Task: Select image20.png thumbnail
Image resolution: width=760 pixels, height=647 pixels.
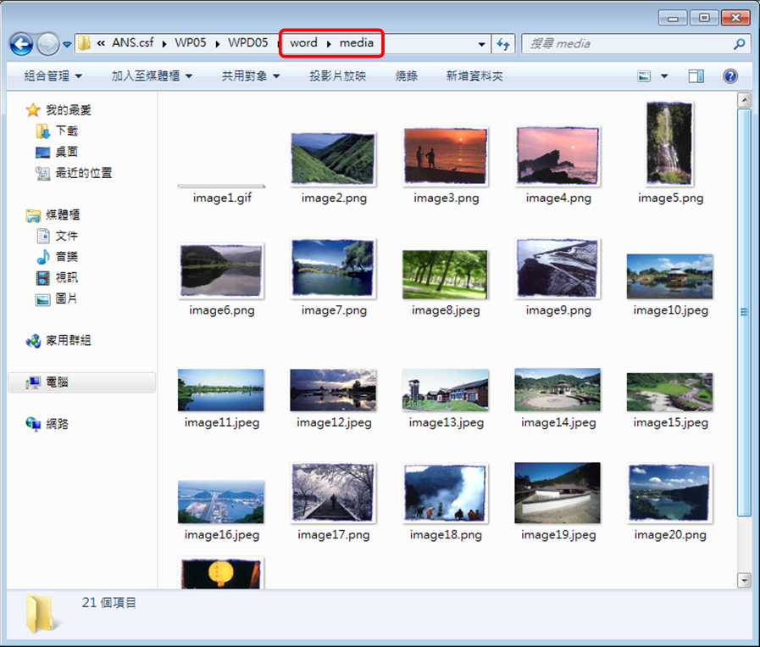Action: [x=669, y=494]
